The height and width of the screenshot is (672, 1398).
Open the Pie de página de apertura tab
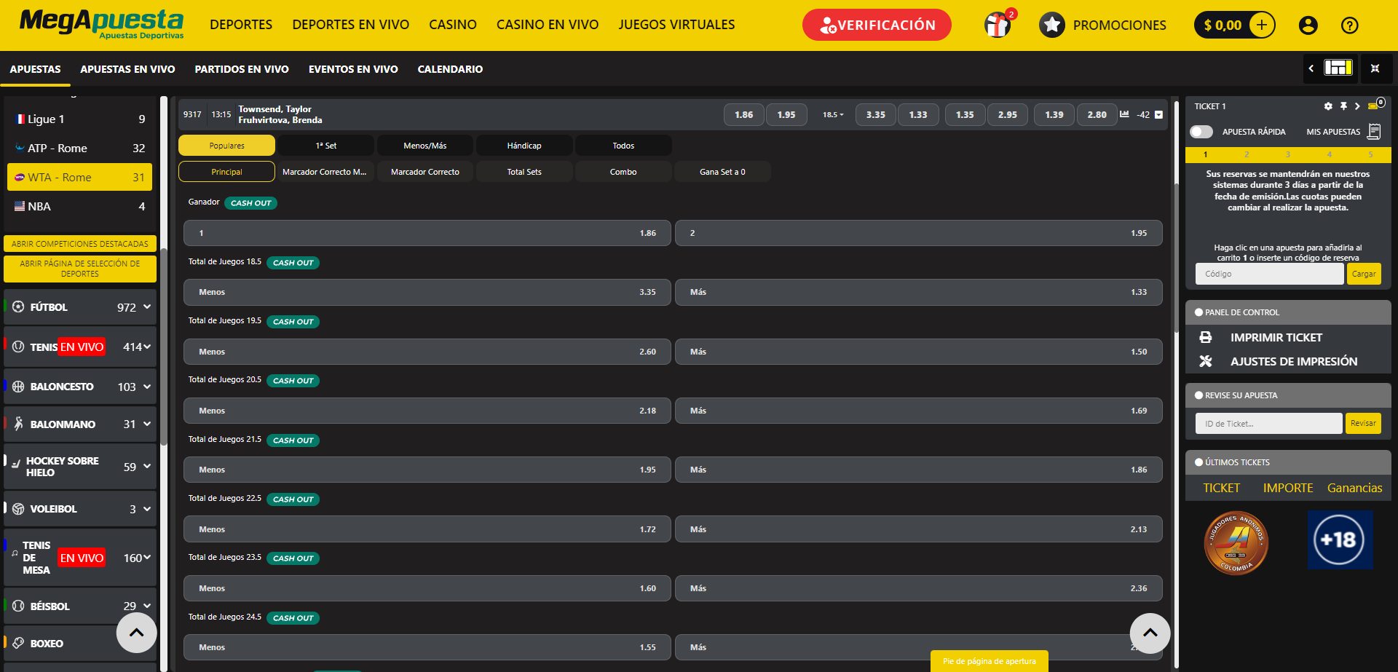990,661
